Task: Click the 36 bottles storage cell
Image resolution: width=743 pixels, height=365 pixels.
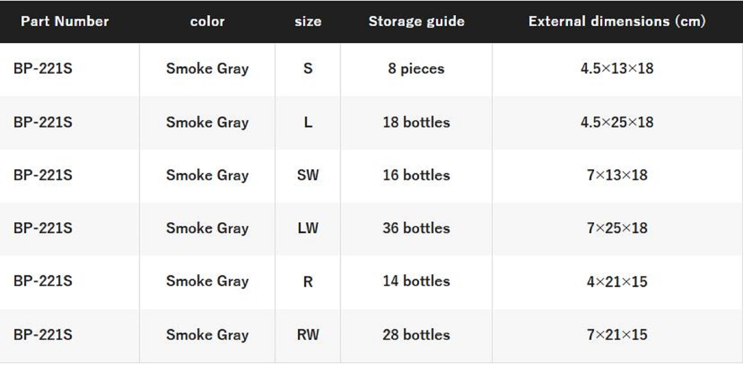Action: point(416,228)
